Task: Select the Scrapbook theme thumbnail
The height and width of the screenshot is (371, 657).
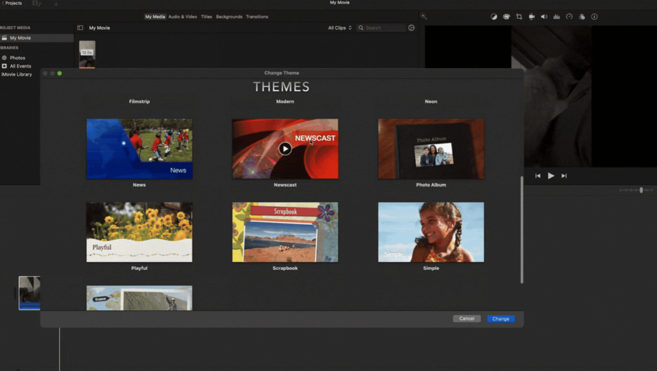Action: click(285, 232)
